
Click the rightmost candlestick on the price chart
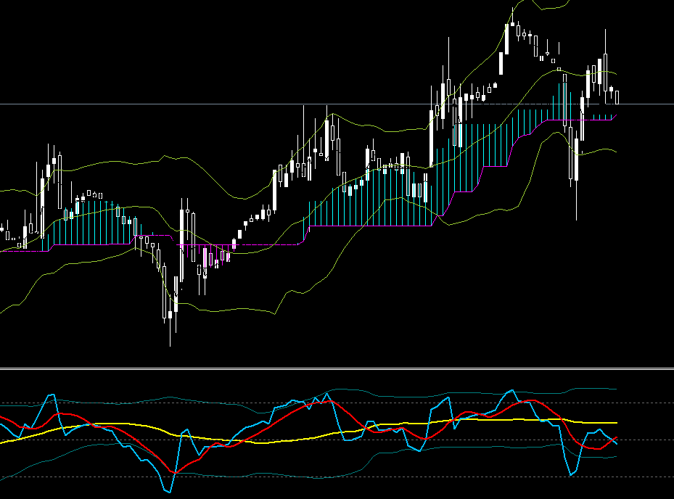[617, 97]
